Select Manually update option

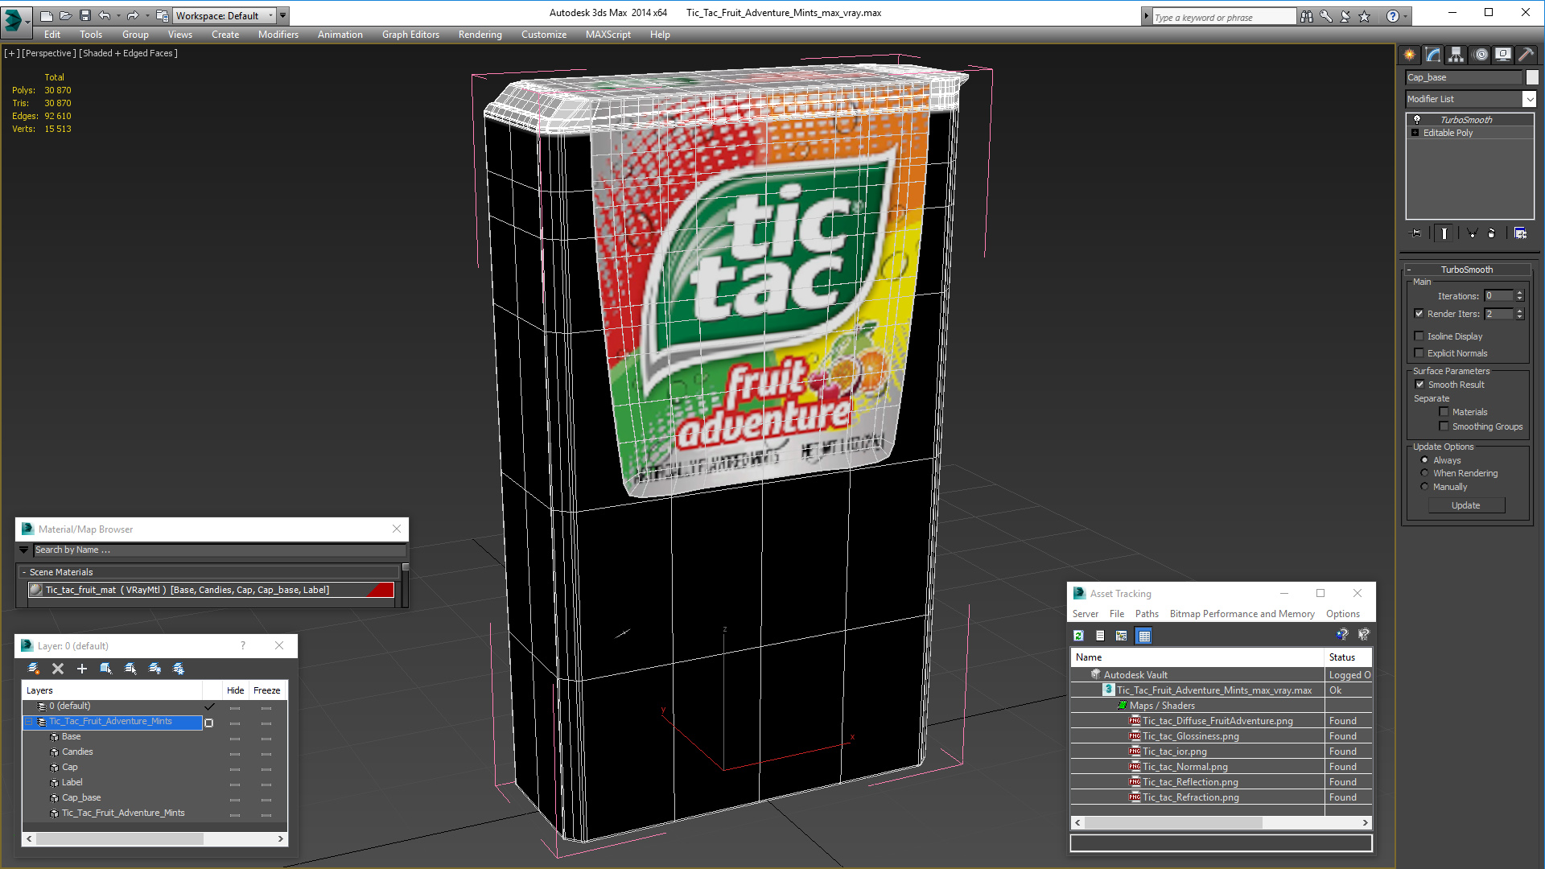[1425, 487]
